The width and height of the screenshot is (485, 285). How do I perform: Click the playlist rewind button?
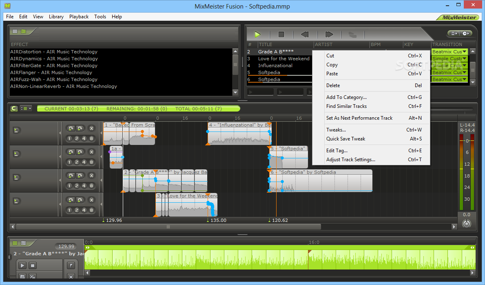[305, 34]
